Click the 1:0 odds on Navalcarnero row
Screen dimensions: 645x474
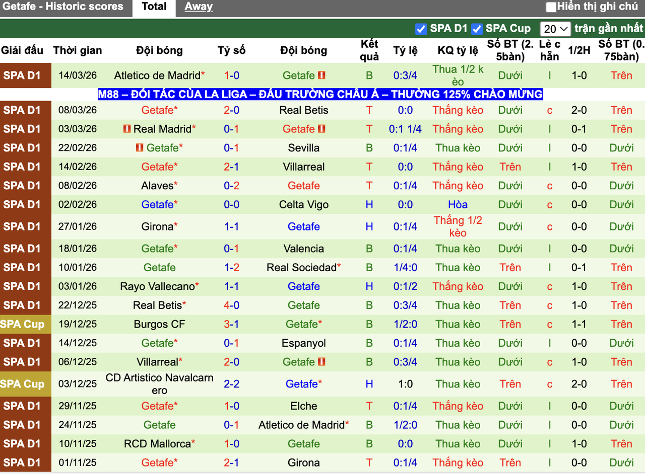click(405, 384)
